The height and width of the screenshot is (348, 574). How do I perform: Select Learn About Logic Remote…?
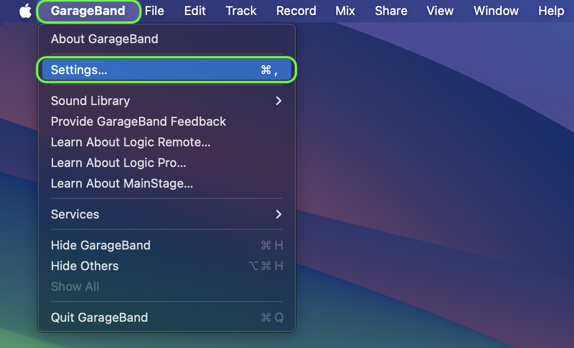[x=167, y=142]
